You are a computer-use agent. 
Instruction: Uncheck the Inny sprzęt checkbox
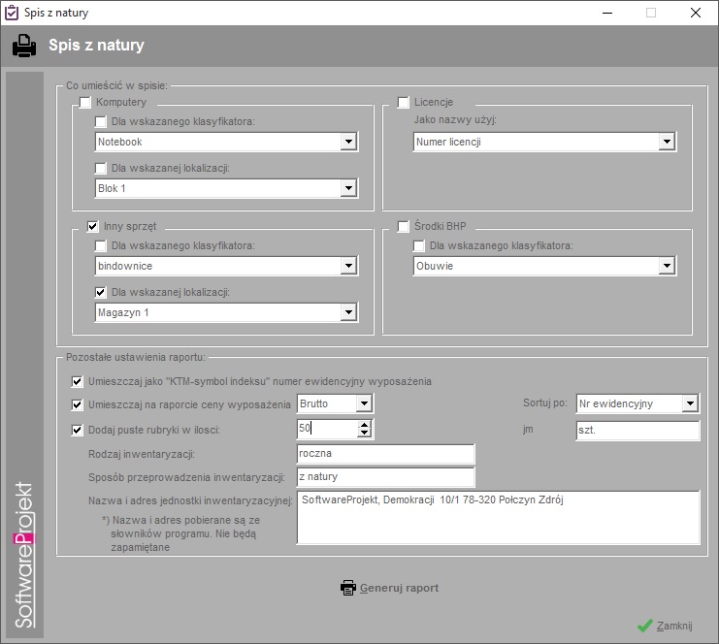point(92,226)
